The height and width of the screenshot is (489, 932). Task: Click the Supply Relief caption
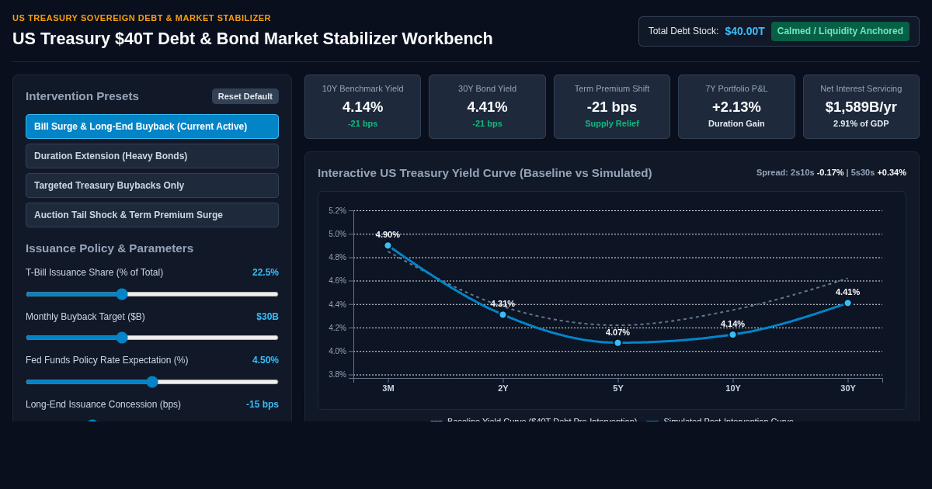pyautogui.click(x=612, y=123)
